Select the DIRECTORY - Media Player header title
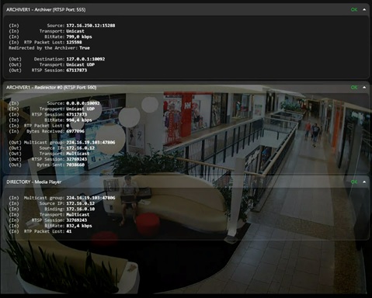Screen dimensions: 372x298 coord(34,182)
